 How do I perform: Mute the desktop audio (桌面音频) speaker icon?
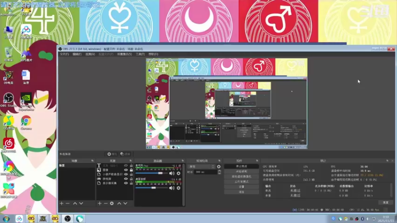(172, 188)
